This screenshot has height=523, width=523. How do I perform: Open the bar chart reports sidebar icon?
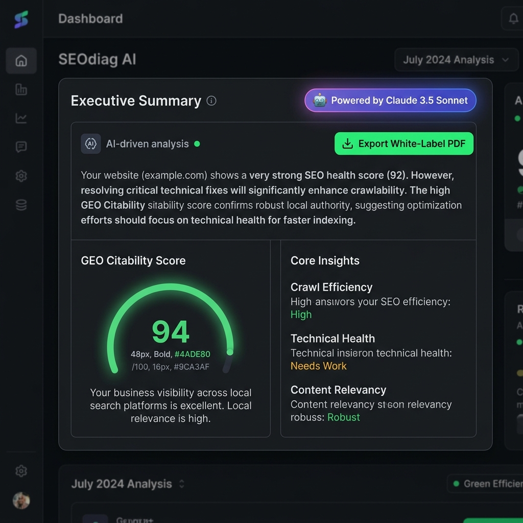(x=21, y=89)
